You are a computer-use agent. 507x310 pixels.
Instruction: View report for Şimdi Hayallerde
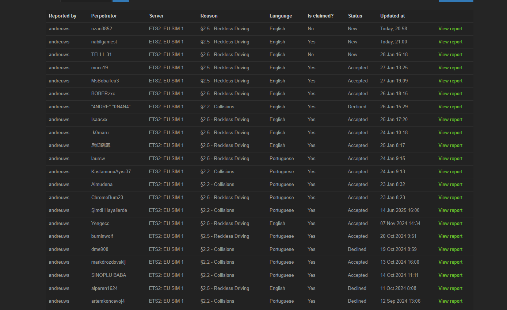click(x=450, y=210)
